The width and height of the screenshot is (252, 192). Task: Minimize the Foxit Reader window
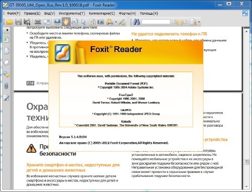click(220, 4)
